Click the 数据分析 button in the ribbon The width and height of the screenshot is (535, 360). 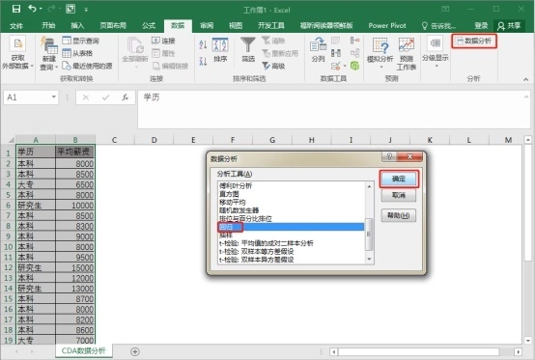tap(474, 41)
